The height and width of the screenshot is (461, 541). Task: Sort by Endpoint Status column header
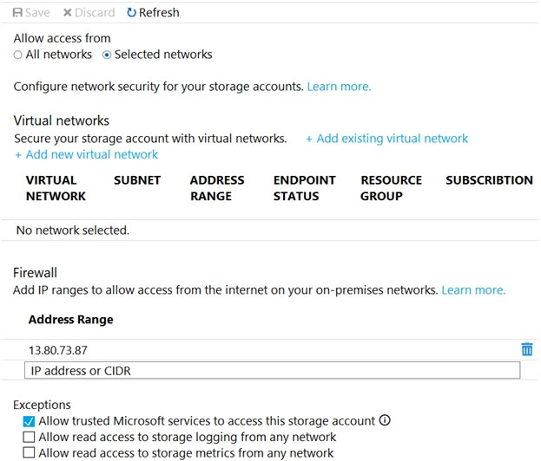pos(304,188)
